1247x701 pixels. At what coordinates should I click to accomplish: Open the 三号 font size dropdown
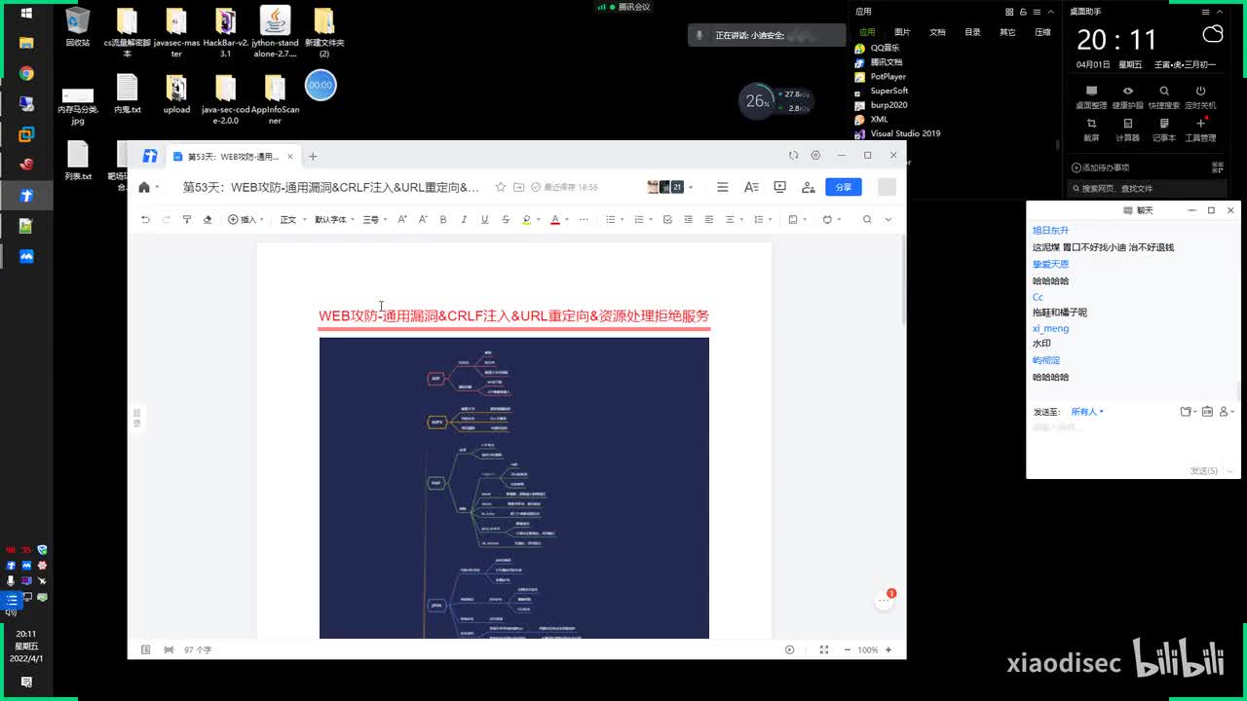click(374, 220)
